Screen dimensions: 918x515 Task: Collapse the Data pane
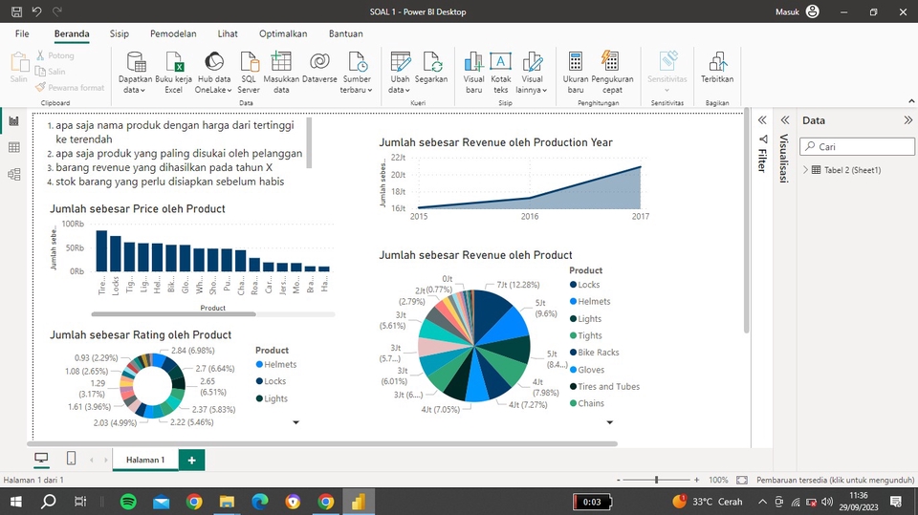(x=908, y=120)
